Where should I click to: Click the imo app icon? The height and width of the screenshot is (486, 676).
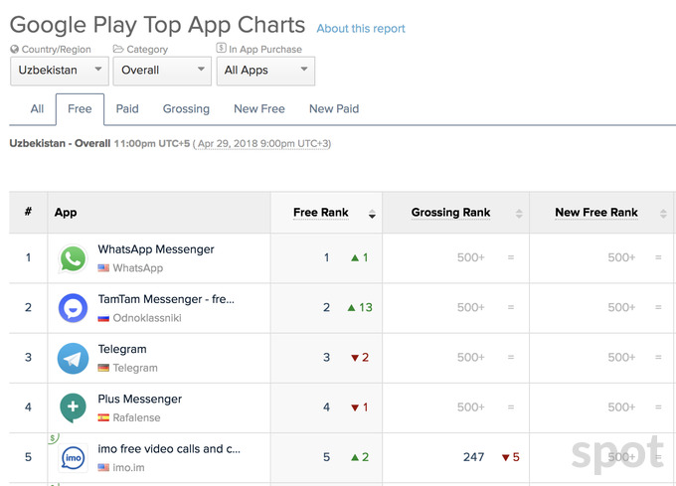click(73, 457)
